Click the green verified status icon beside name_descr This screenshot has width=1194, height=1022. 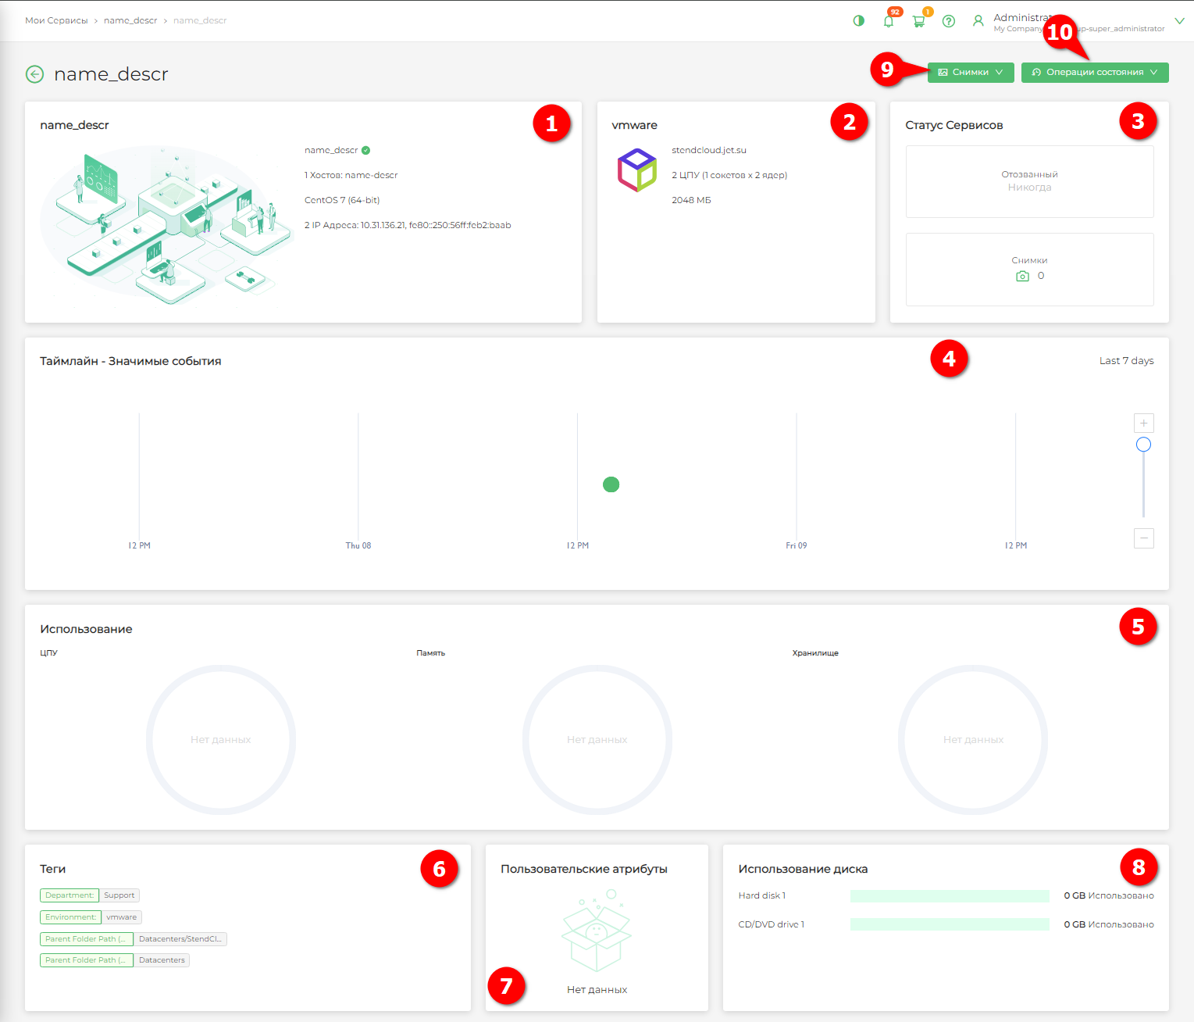pyautogui.click(x=365, y=150)
